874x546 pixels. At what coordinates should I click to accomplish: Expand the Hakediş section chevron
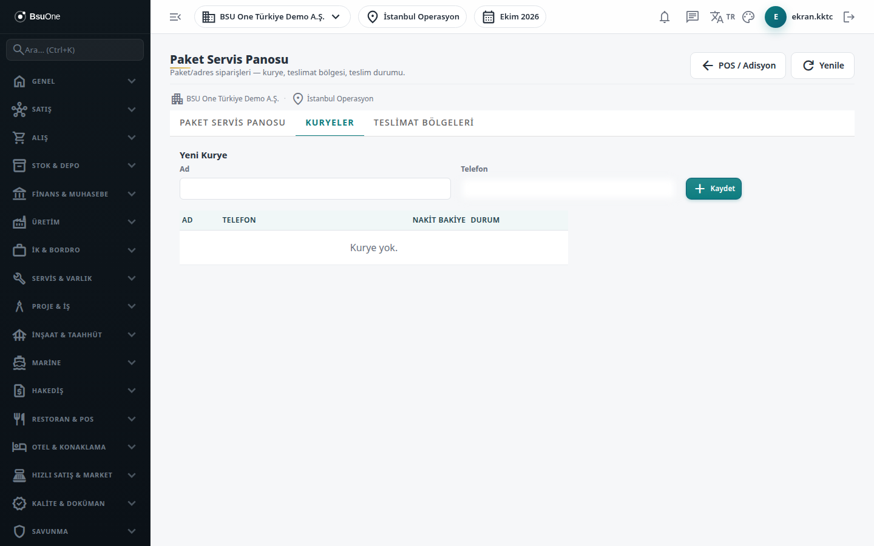click(x=132, y=391)
